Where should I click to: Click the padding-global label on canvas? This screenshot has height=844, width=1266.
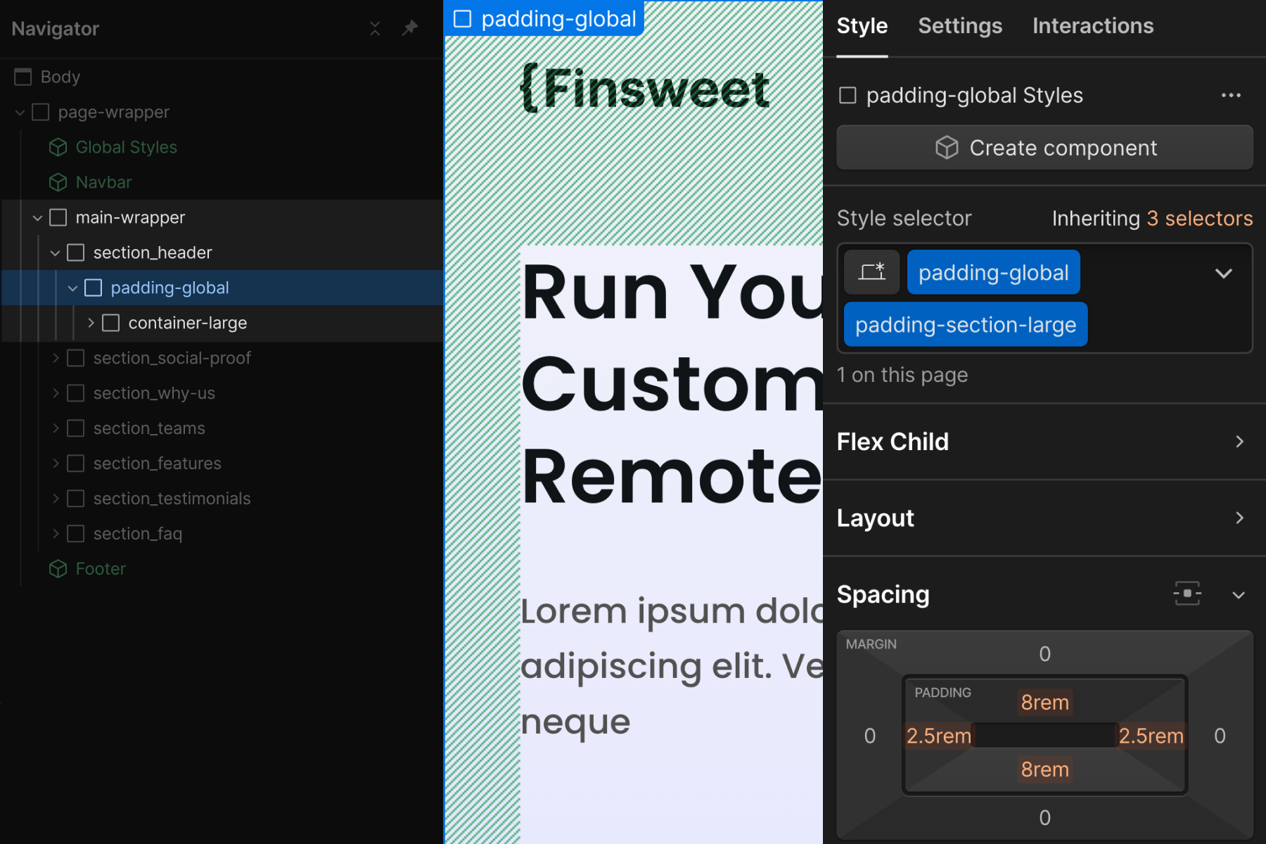(544, 18)
